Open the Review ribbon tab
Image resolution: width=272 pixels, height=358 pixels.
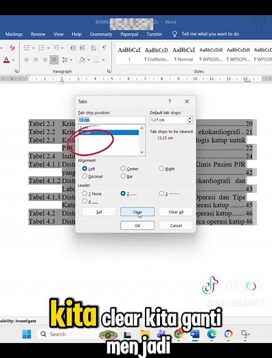click(38, 34)
